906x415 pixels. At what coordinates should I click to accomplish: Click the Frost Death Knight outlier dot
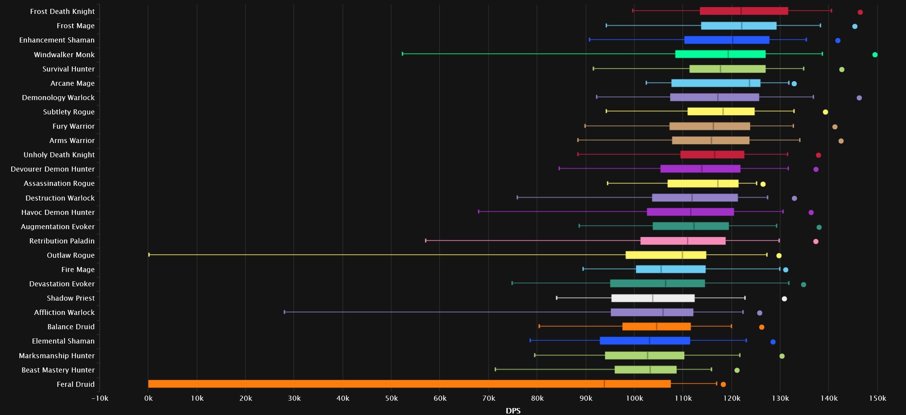coord(860,12)
